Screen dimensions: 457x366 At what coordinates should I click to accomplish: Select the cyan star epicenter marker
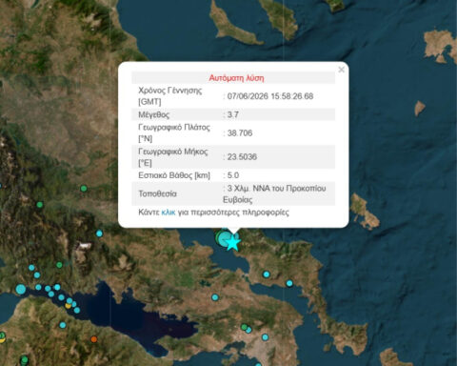(x=233, y=243)
